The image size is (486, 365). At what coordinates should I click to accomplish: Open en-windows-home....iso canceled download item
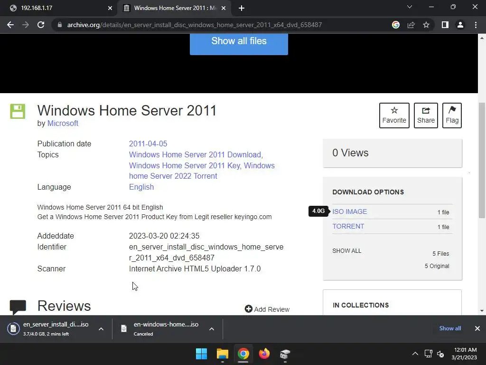click(161, 329)
